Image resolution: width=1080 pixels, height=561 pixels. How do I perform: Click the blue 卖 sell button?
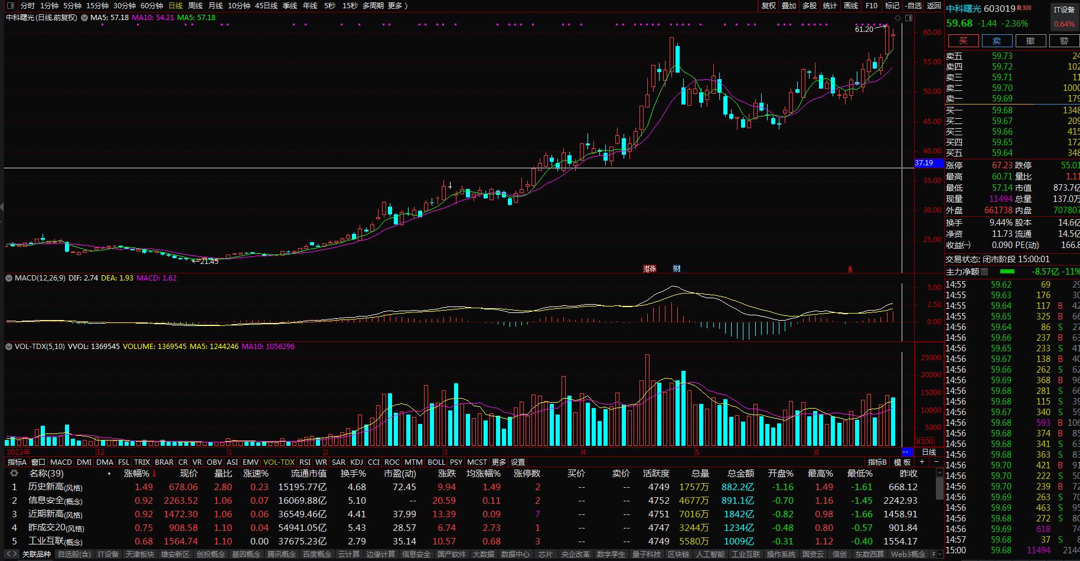[x=997, y=41]
